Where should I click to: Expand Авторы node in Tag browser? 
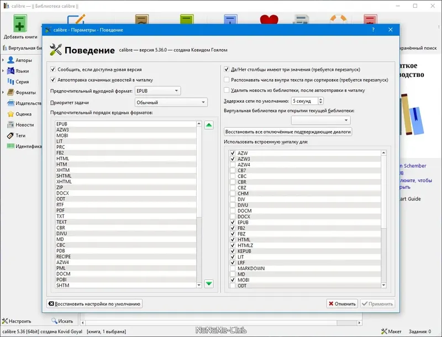(3, 60)
